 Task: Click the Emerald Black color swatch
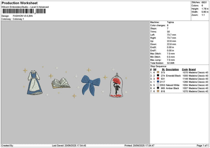click(158, 75)
